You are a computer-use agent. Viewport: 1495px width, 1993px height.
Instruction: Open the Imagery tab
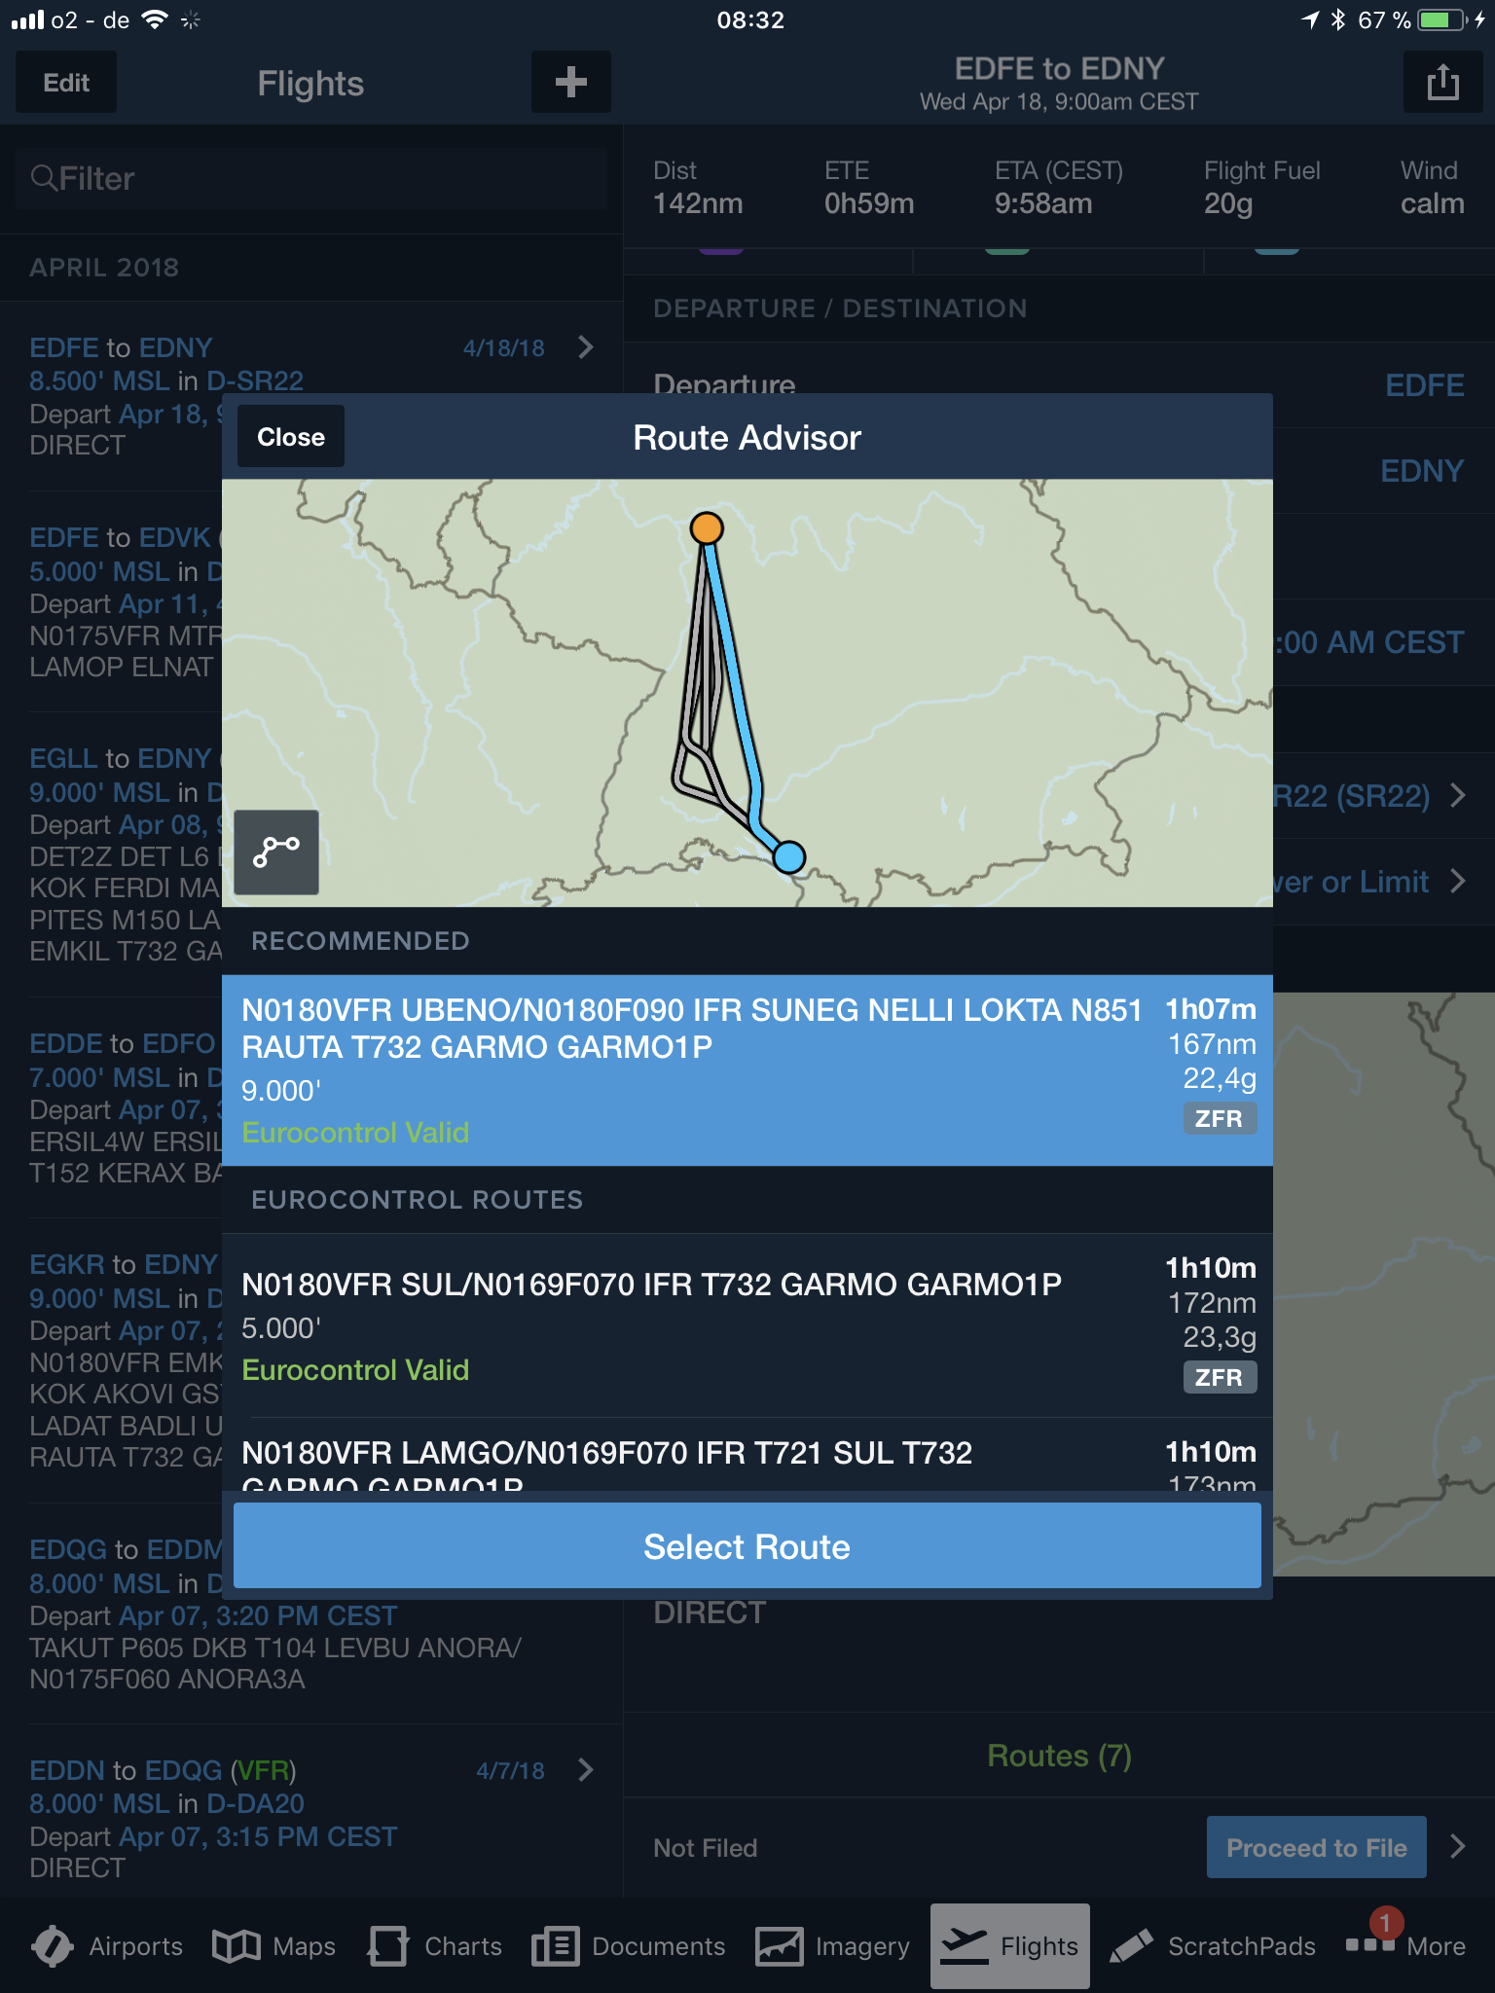(x=833, y=1946)
